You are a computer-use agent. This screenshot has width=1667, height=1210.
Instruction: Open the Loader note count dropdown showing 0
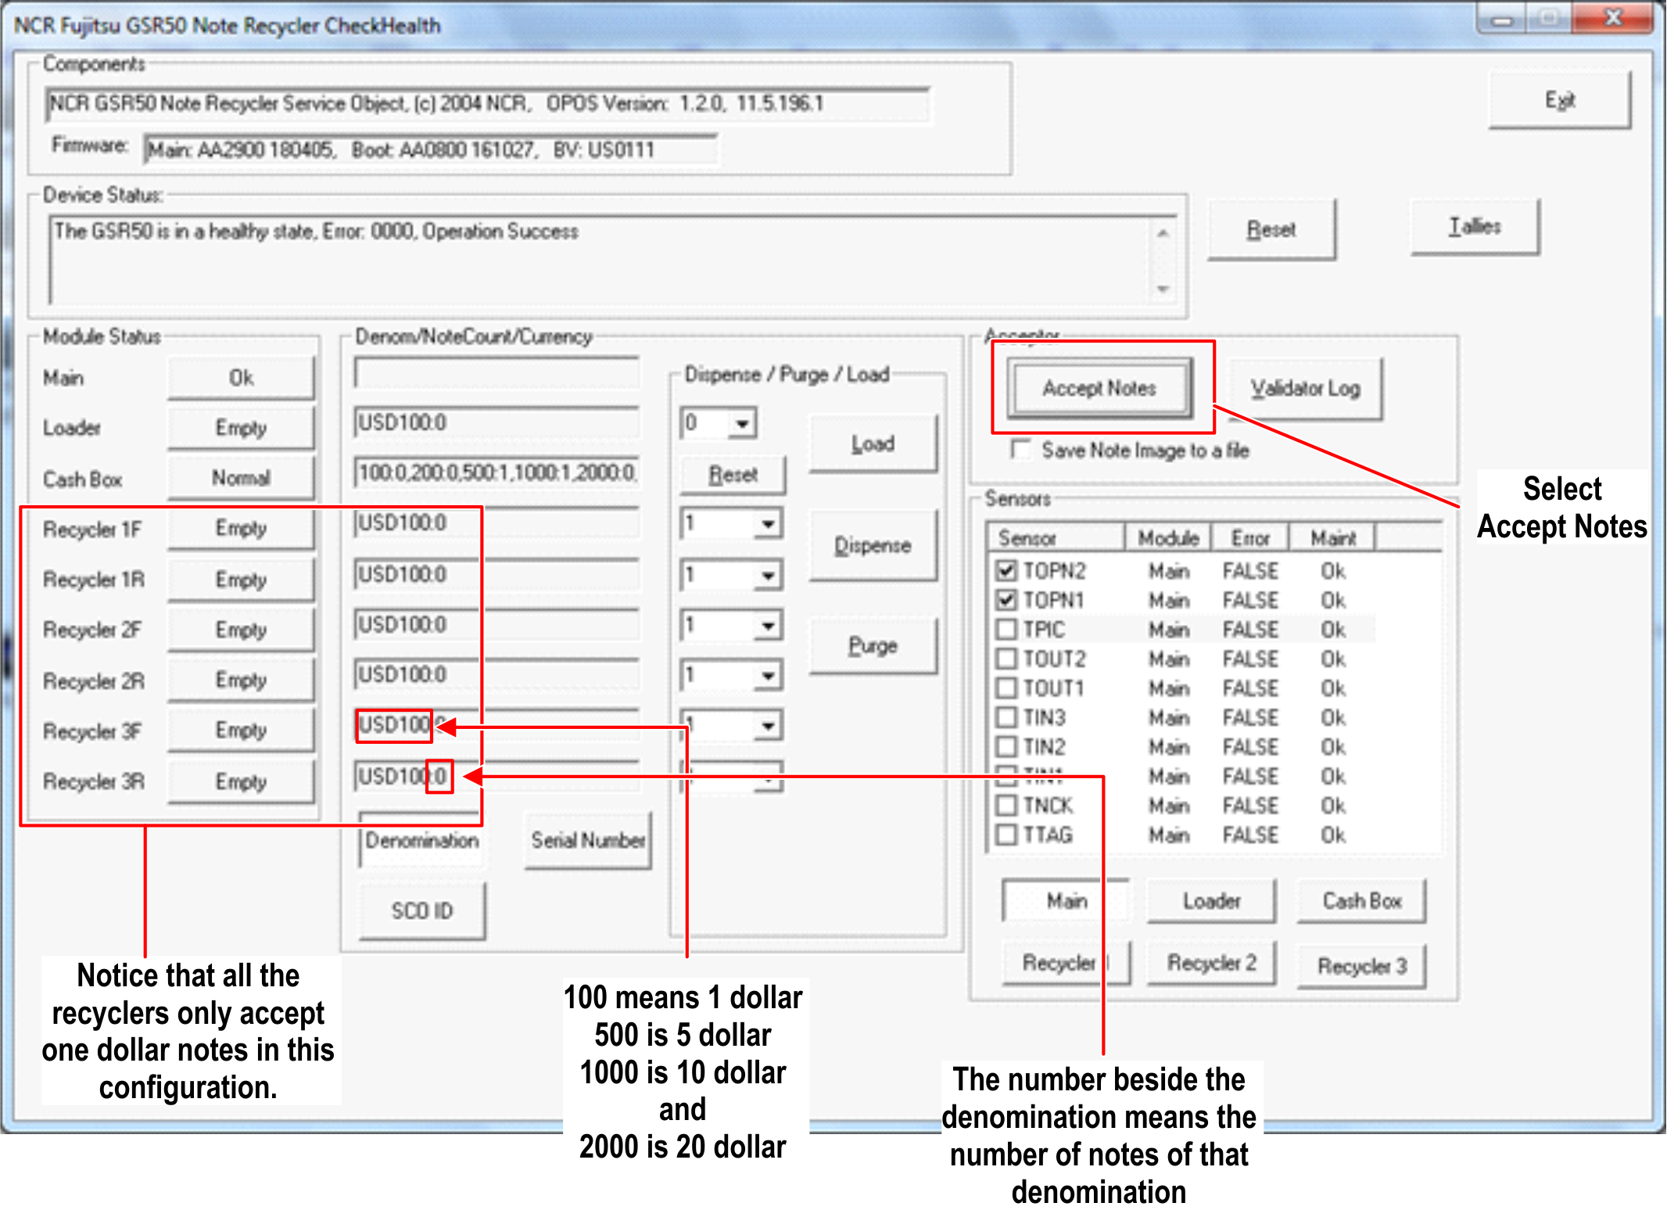point(742,423)
